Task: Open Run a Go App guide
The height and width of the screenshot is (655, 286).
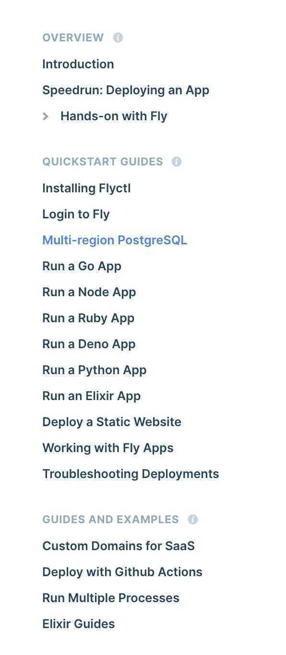Action: pos(82,266)
